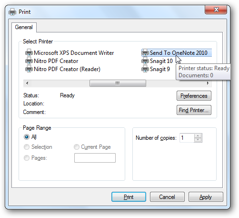Select the Microsoft XPS Document Writer printer icon

[29, 52]
